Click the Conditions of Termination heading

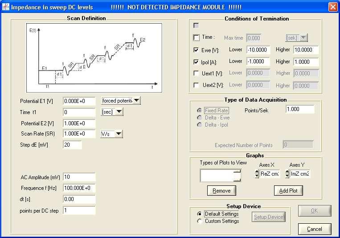pyautogui.click(x=257, y=19)
